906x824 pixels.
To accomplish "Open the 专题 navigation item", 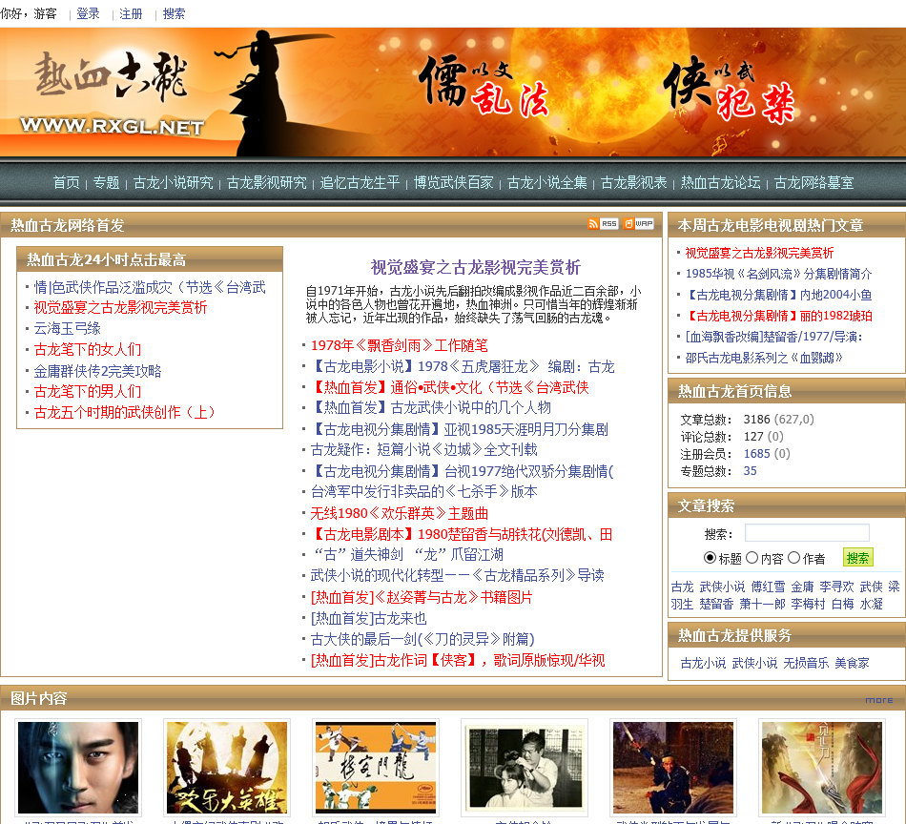I will 106,182.
